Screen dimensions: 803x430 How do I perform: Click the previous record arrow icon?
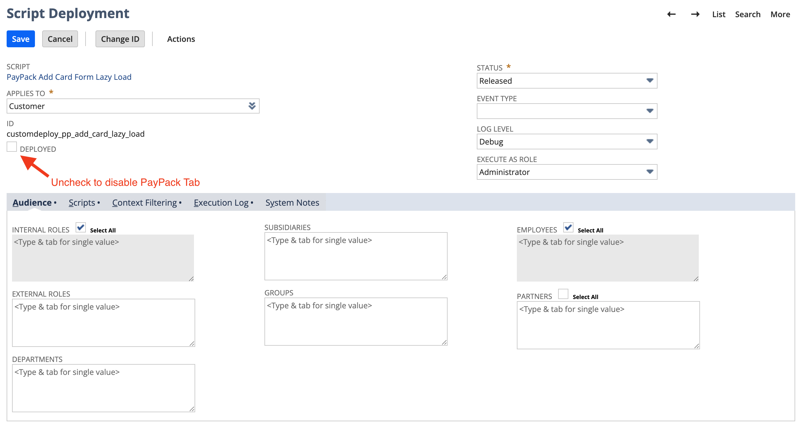671,14
